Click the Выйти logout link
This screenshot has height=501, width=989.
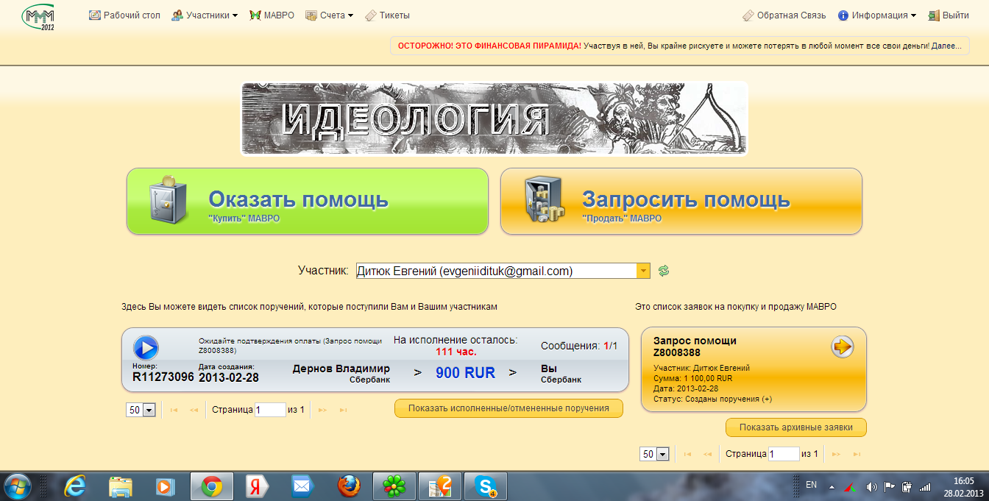(949, 15)
